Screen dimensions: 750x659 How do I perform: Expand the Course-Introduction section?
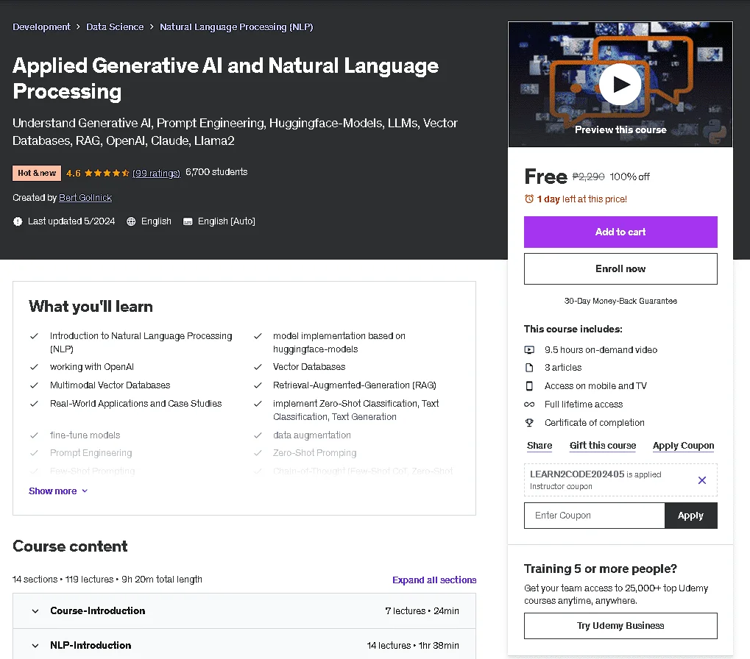coord(244,610)
